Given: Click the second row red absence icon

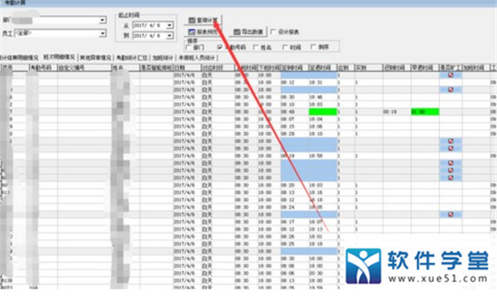Looking at the screenshot, I should coord(451,89).
